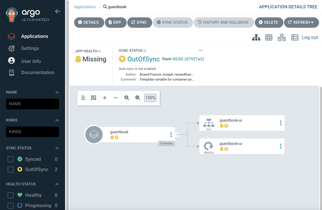Focus the NAME filter input field
The width and height of the screenshot is (322, 210).
pos(32,104)
